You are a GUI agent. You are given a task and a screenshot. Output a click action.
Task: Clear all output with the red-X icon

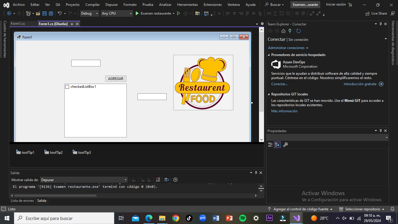(x=158, y=180)
